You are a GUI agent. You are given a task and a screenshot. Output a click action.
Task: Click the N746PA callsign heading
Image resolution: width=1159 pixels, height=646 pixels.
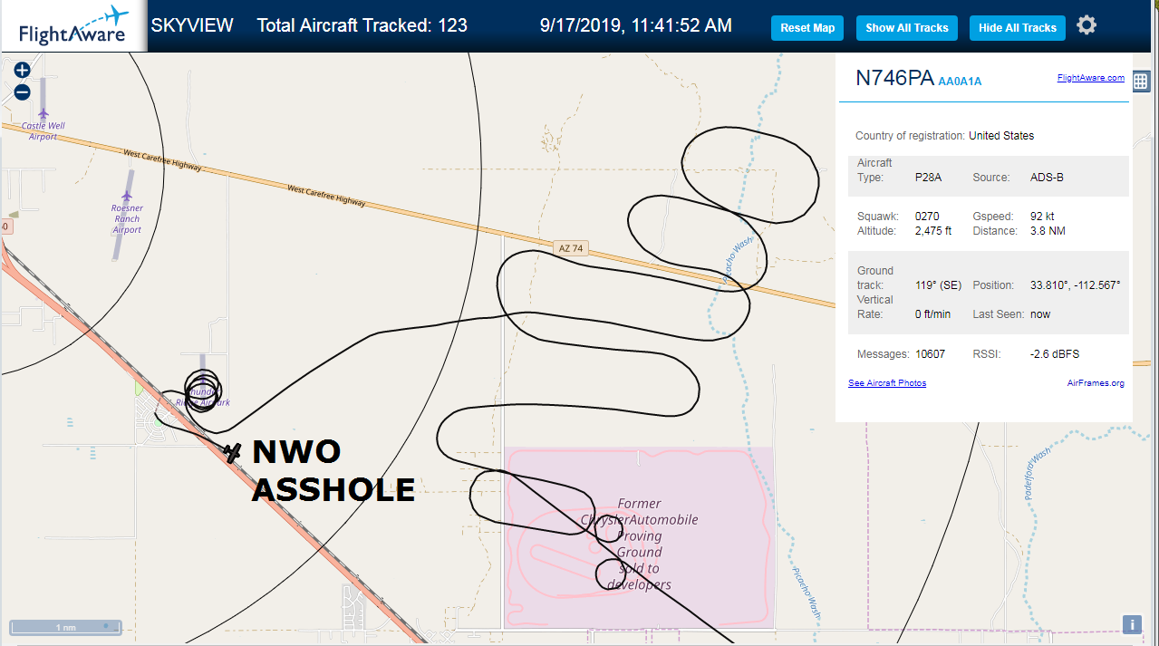pos(894,78)
